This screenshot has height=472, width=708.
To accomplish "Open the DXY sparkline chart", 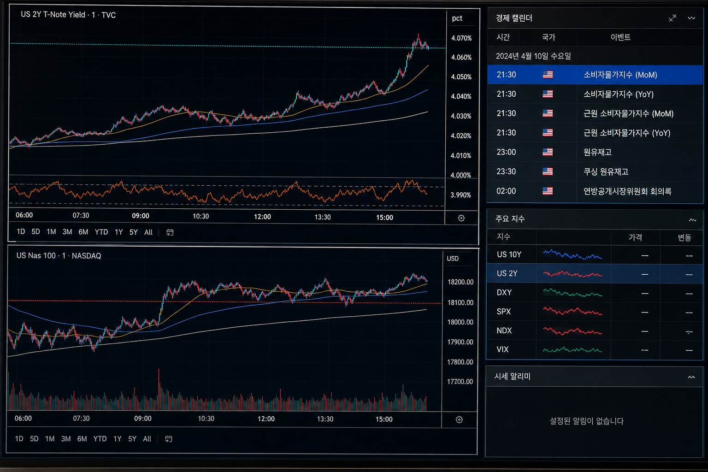I will pyautogui.click(x=573, y=293).
